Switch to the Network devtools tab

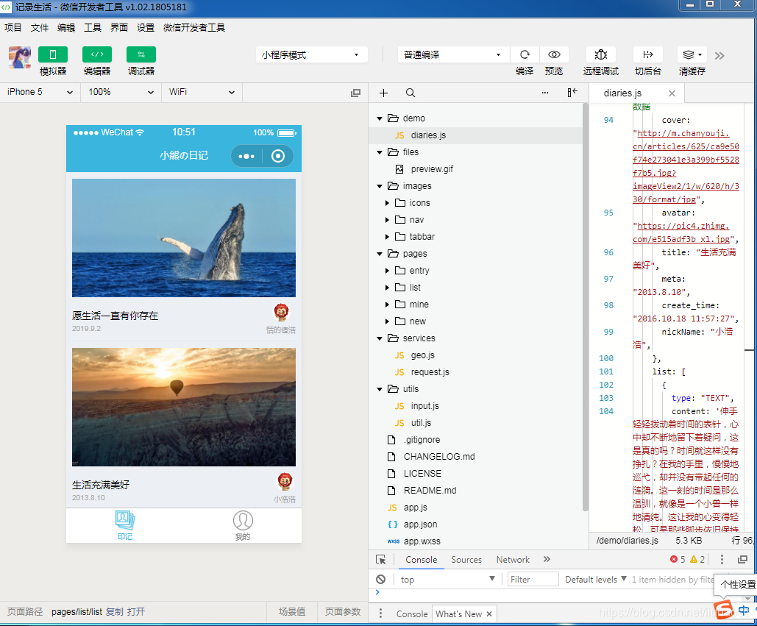pyautogui.click(x=513, y=559)
